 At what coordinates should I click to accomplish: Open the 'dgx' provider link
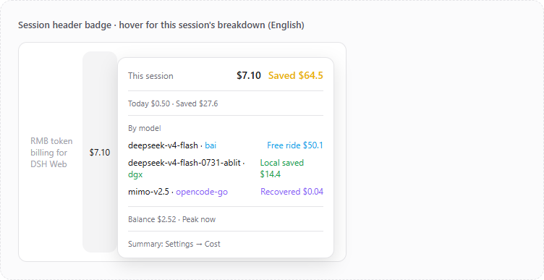tap(135, 174)
